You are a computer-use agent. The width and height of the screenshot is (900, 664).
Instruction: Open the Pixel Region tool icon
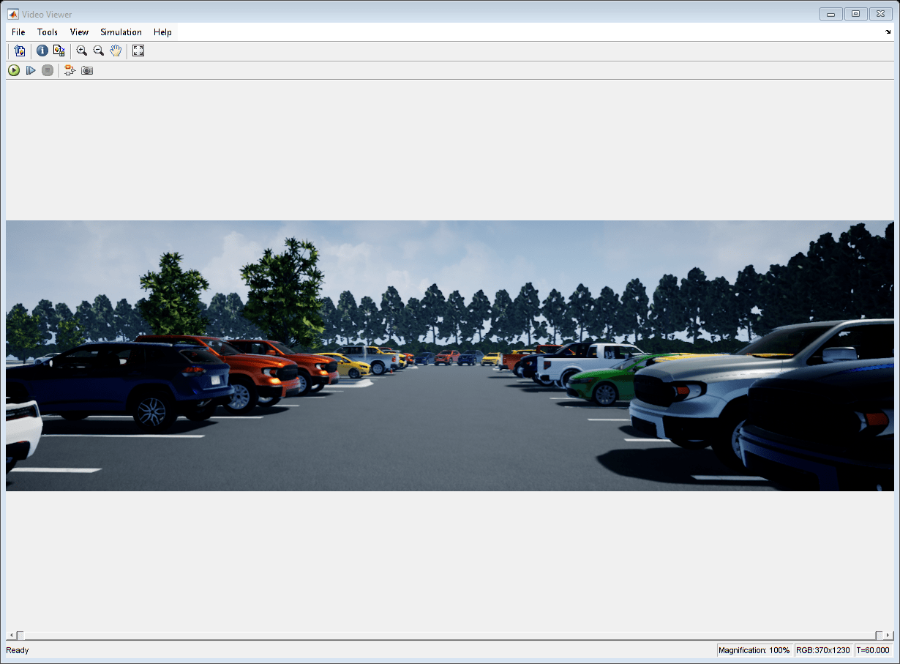point(59,51)
